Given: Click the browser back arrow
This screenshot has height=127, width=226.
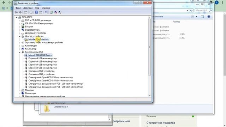Looking at the screenshot, I should point(4,2).
